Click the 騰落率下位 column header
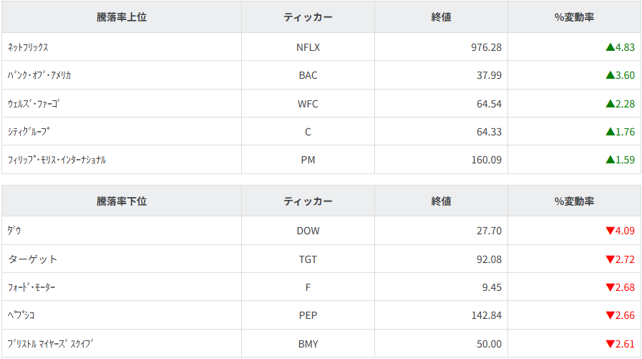The image size is (642, 359). 122,201
